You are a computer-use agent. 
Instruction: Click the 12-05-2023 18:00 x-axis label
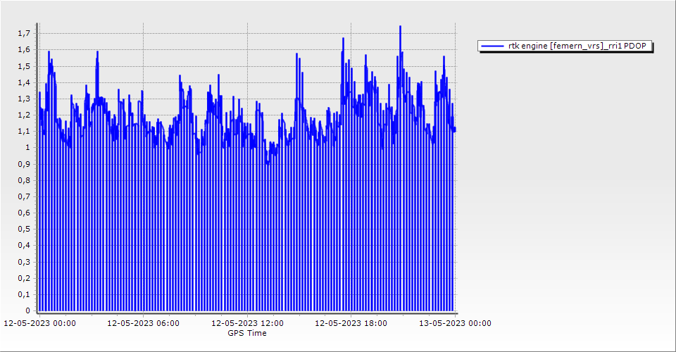click(x=351, y=324)
